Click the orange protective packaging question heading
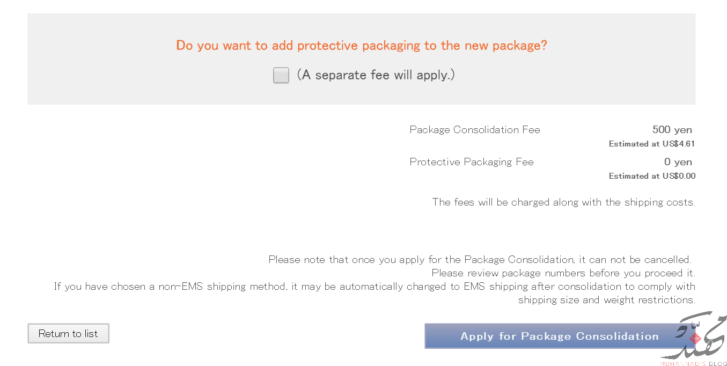Image resolution: width=727 pixels, height=366 pixels. tap(362, 46)
